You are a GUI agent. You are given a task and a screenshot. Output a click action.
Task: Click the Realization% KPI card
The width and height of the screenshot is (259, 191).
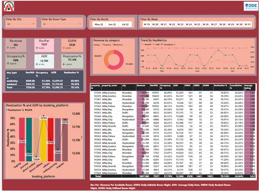tap(72, 61)
